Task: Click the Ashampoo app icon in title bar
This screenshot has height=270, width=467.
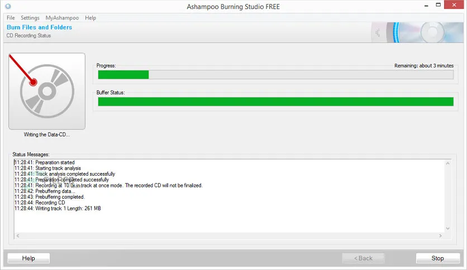Action: [8, 7]
